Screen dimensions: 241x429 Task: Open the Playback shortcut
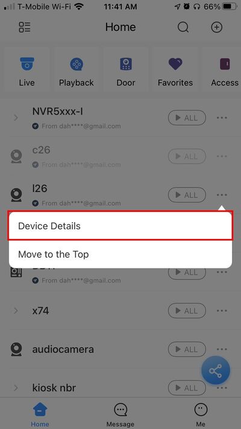[77, 71]
